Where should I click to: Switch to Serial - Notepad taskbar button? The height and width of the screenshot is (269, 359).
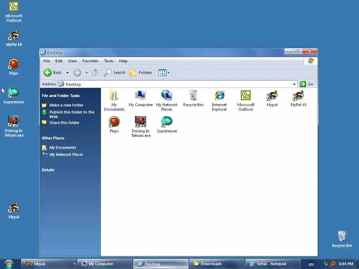(x=273, y=264)
